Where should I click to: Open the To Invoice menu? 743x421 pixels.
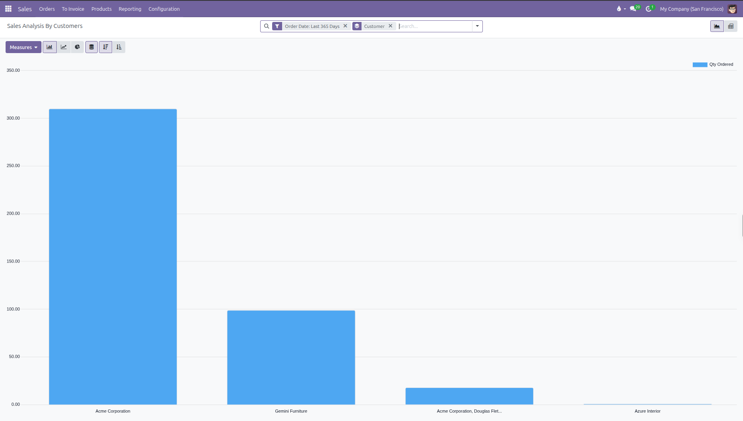pos(73,9)
